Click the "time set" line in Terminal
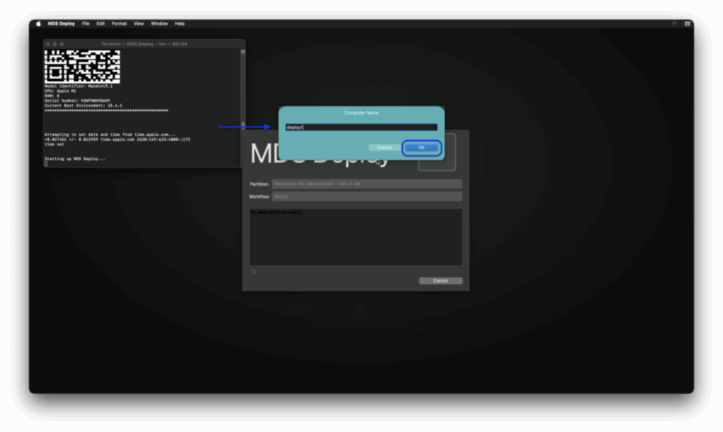Viewport: 723px width, 432px height. click(54, 144)
